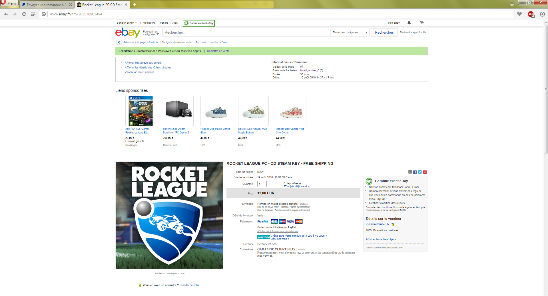This screenshot has height=296, width=548.
Task: Open Rocket Dog Campo Wild One Cotton link
Action: (x=290, y=131)
